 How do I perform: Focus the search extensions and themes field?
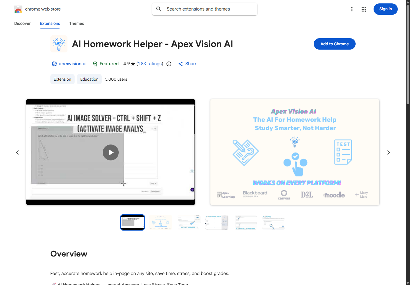pos(205,9)
